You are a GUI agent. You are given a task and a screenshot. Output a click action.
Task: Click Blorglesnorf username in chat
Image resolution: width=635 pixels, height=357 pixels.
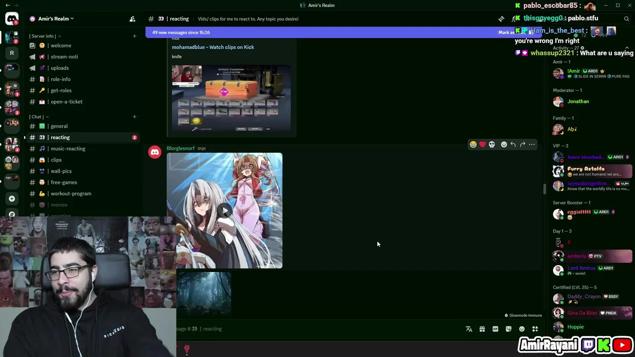(181, 148)
